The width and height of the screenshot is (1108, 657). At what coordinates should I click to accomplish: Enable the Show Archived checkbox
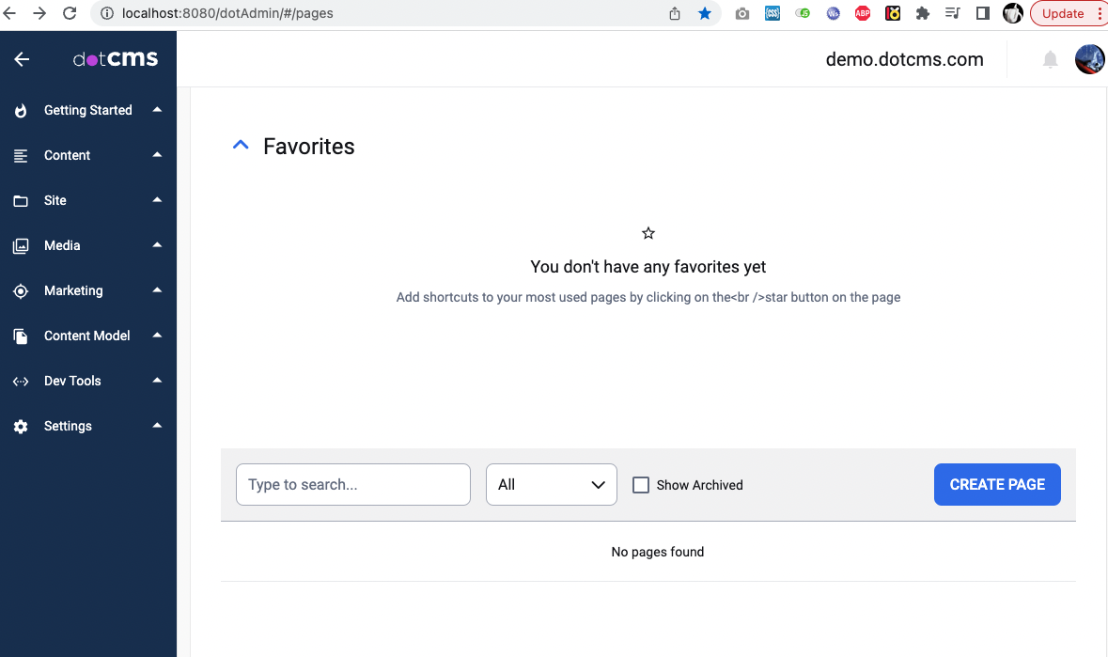[640, 484]
